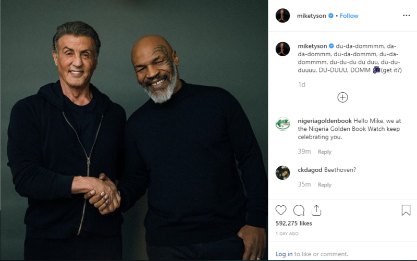Open nigeriagoldenbook profile avatar
Screen dimensions: 417x261
pos(283,124)
